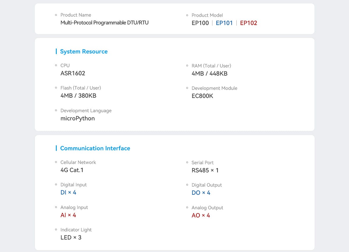Click the blue bar beside Communication Interface
This screenshot has height=252, width=349.
[56, 148]
